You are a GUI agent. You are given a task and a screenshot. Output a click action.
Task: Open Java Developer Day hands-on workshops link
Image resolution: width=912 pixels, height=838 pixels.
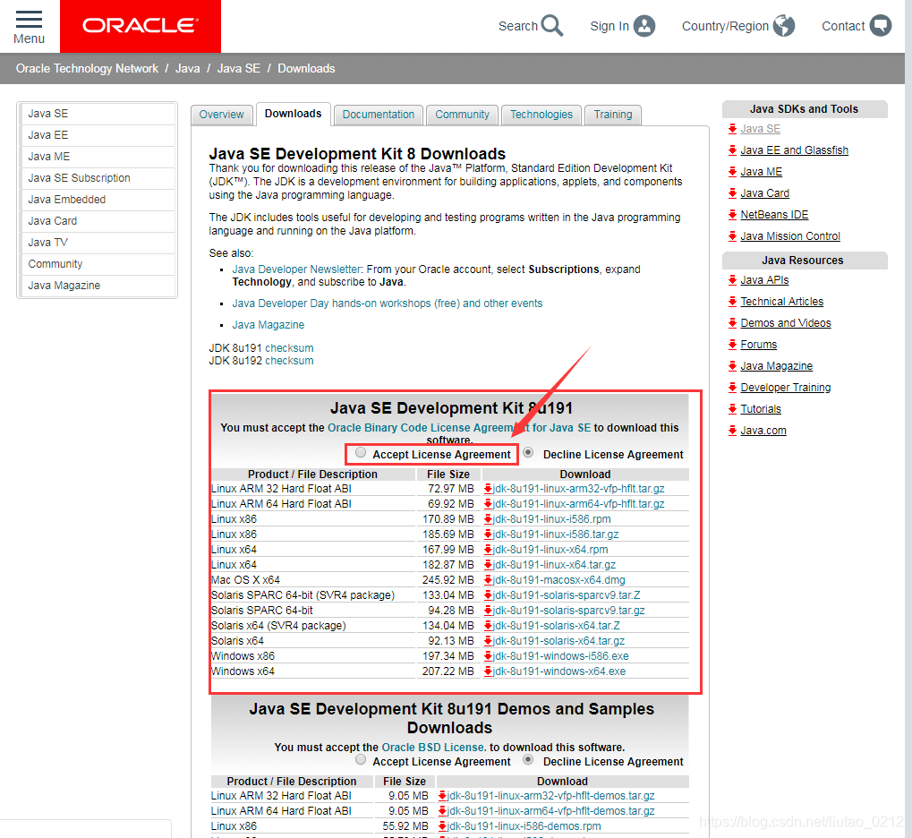pyautogui.click(x=388, y=304)
